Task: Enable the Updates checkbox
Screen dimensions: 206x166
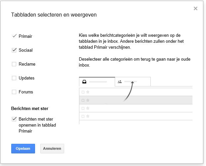Action: point(14,78)
